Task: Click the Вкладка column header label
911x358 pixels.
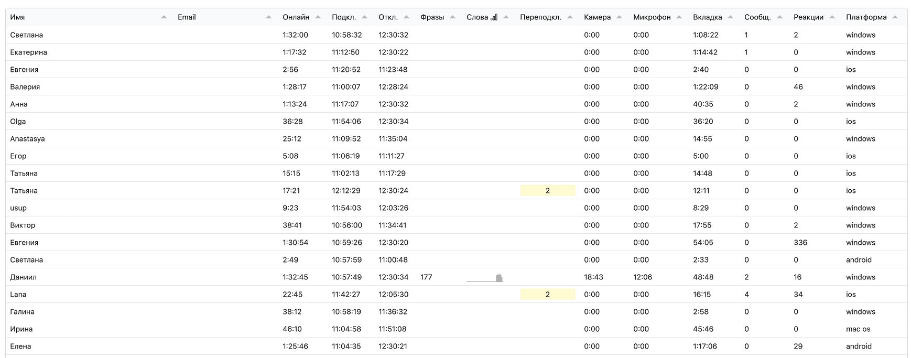Action: [707, 17]
